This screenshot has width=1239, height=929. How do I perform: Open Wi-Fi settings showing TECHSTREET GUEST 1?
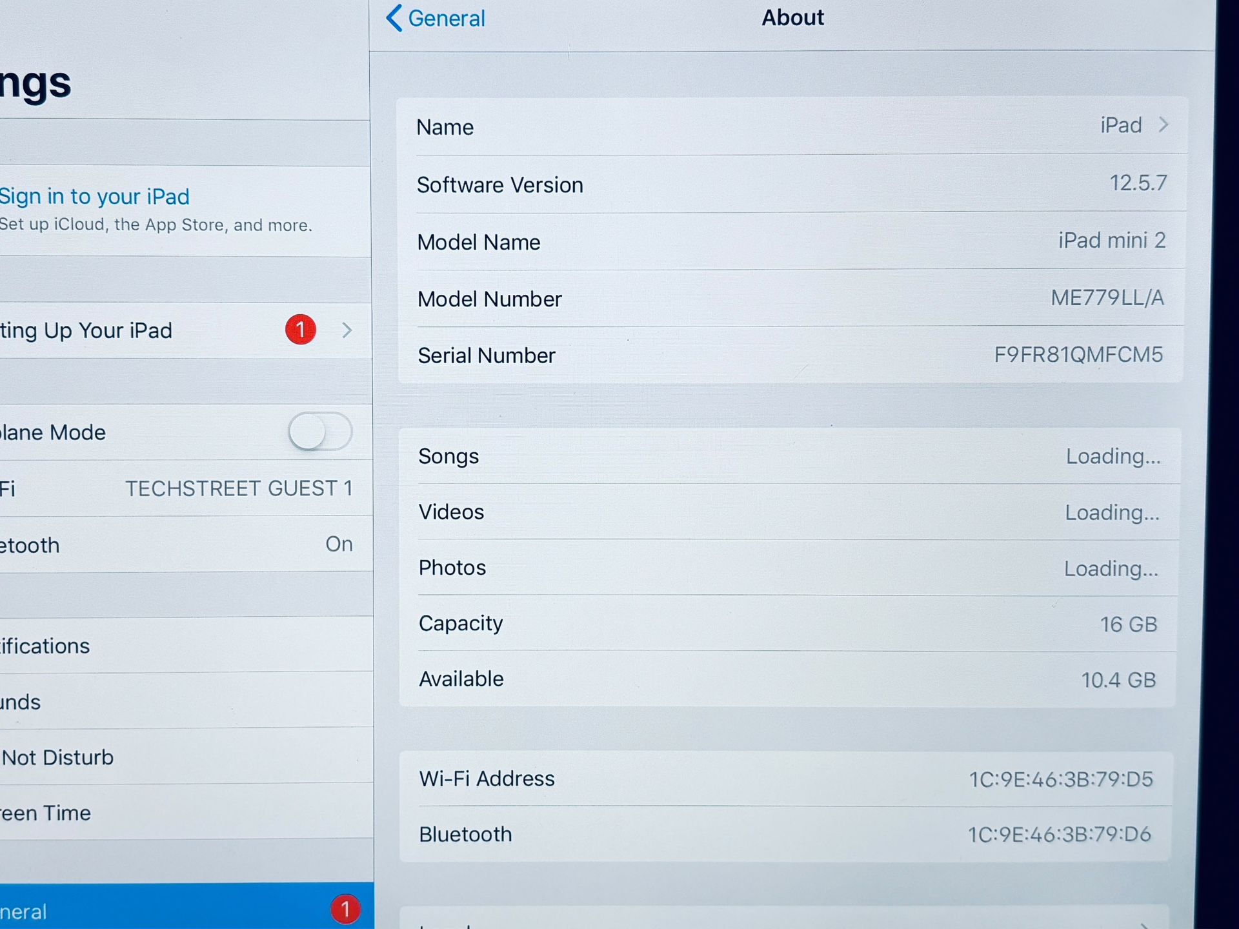[x=186, y=488]
